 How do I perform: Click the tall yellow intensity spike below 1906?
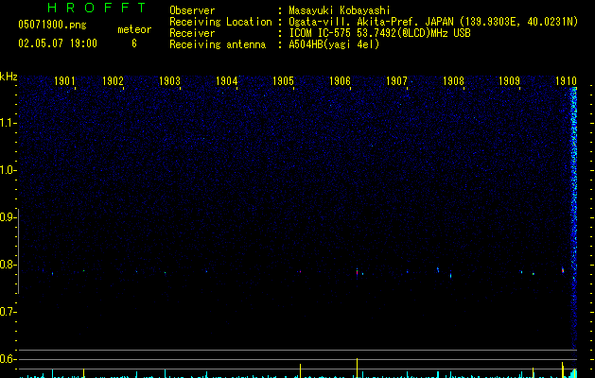(x=357, y=368)
